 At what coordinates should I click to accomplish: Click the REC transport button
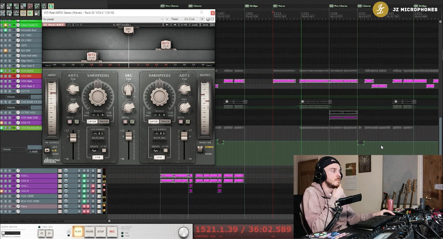[x=112, y=232]
